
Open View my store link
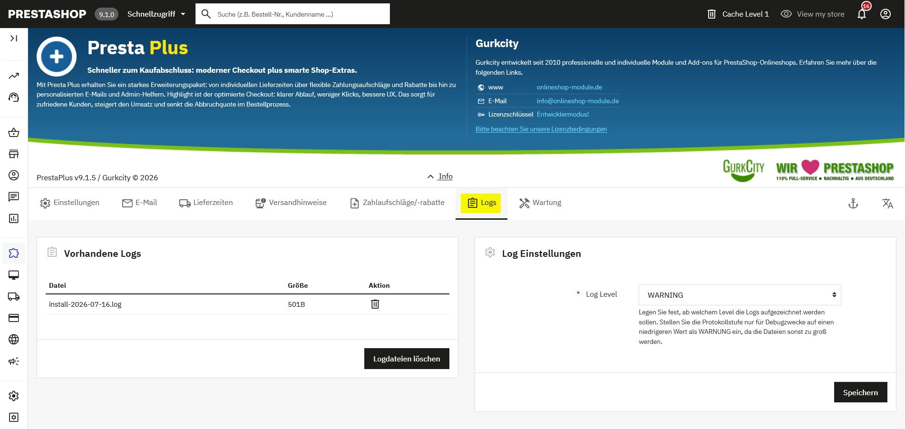(x=813, y=14)
